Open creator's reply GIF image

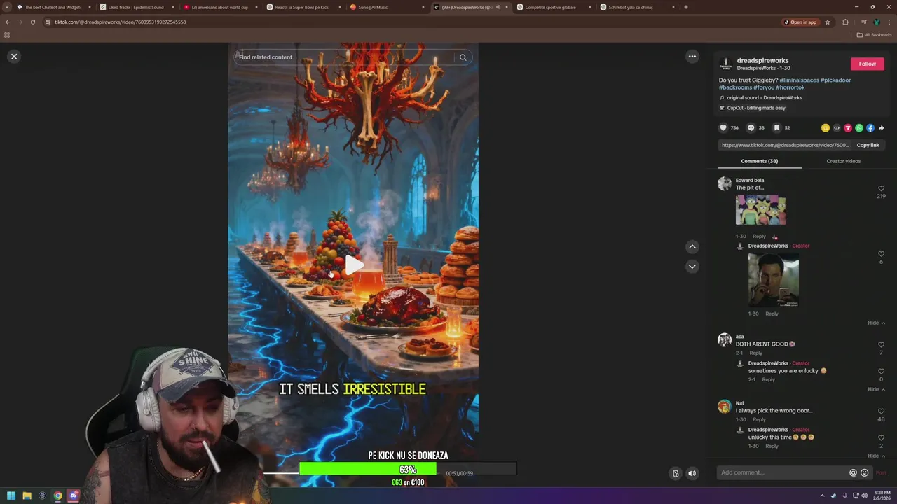[773, 280]
